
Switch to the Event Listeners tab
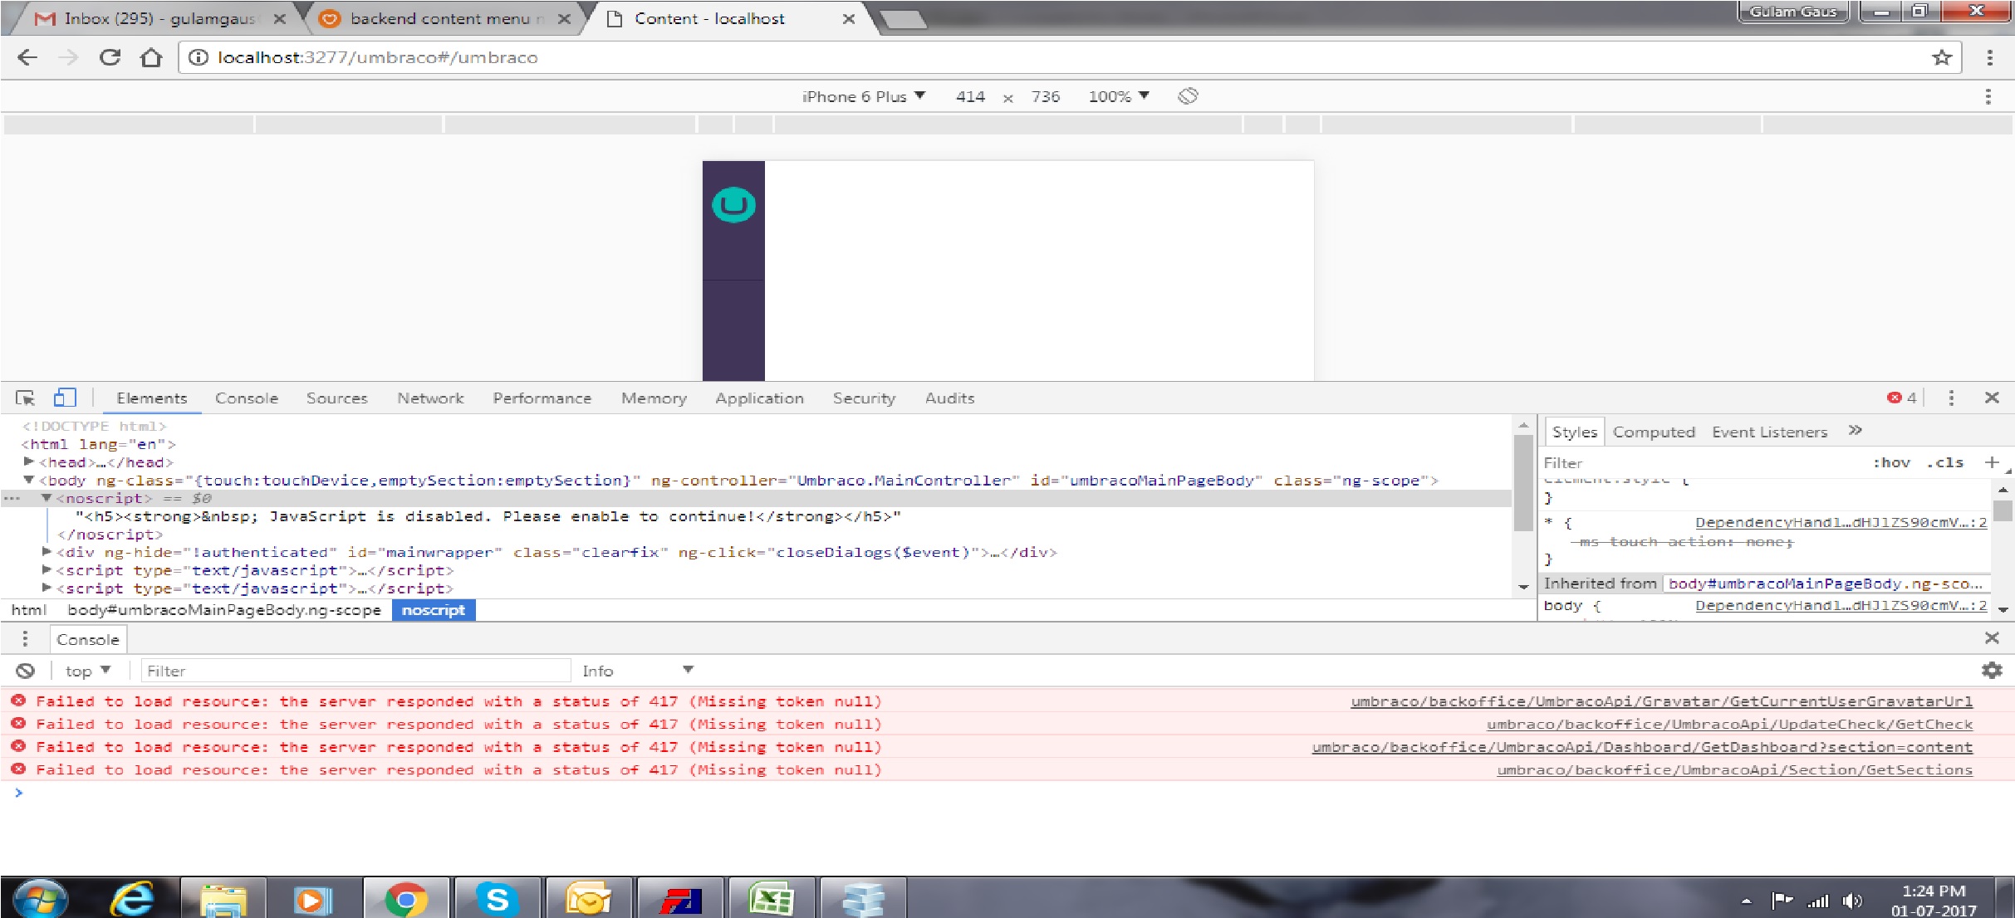[x=1769, y=432]
